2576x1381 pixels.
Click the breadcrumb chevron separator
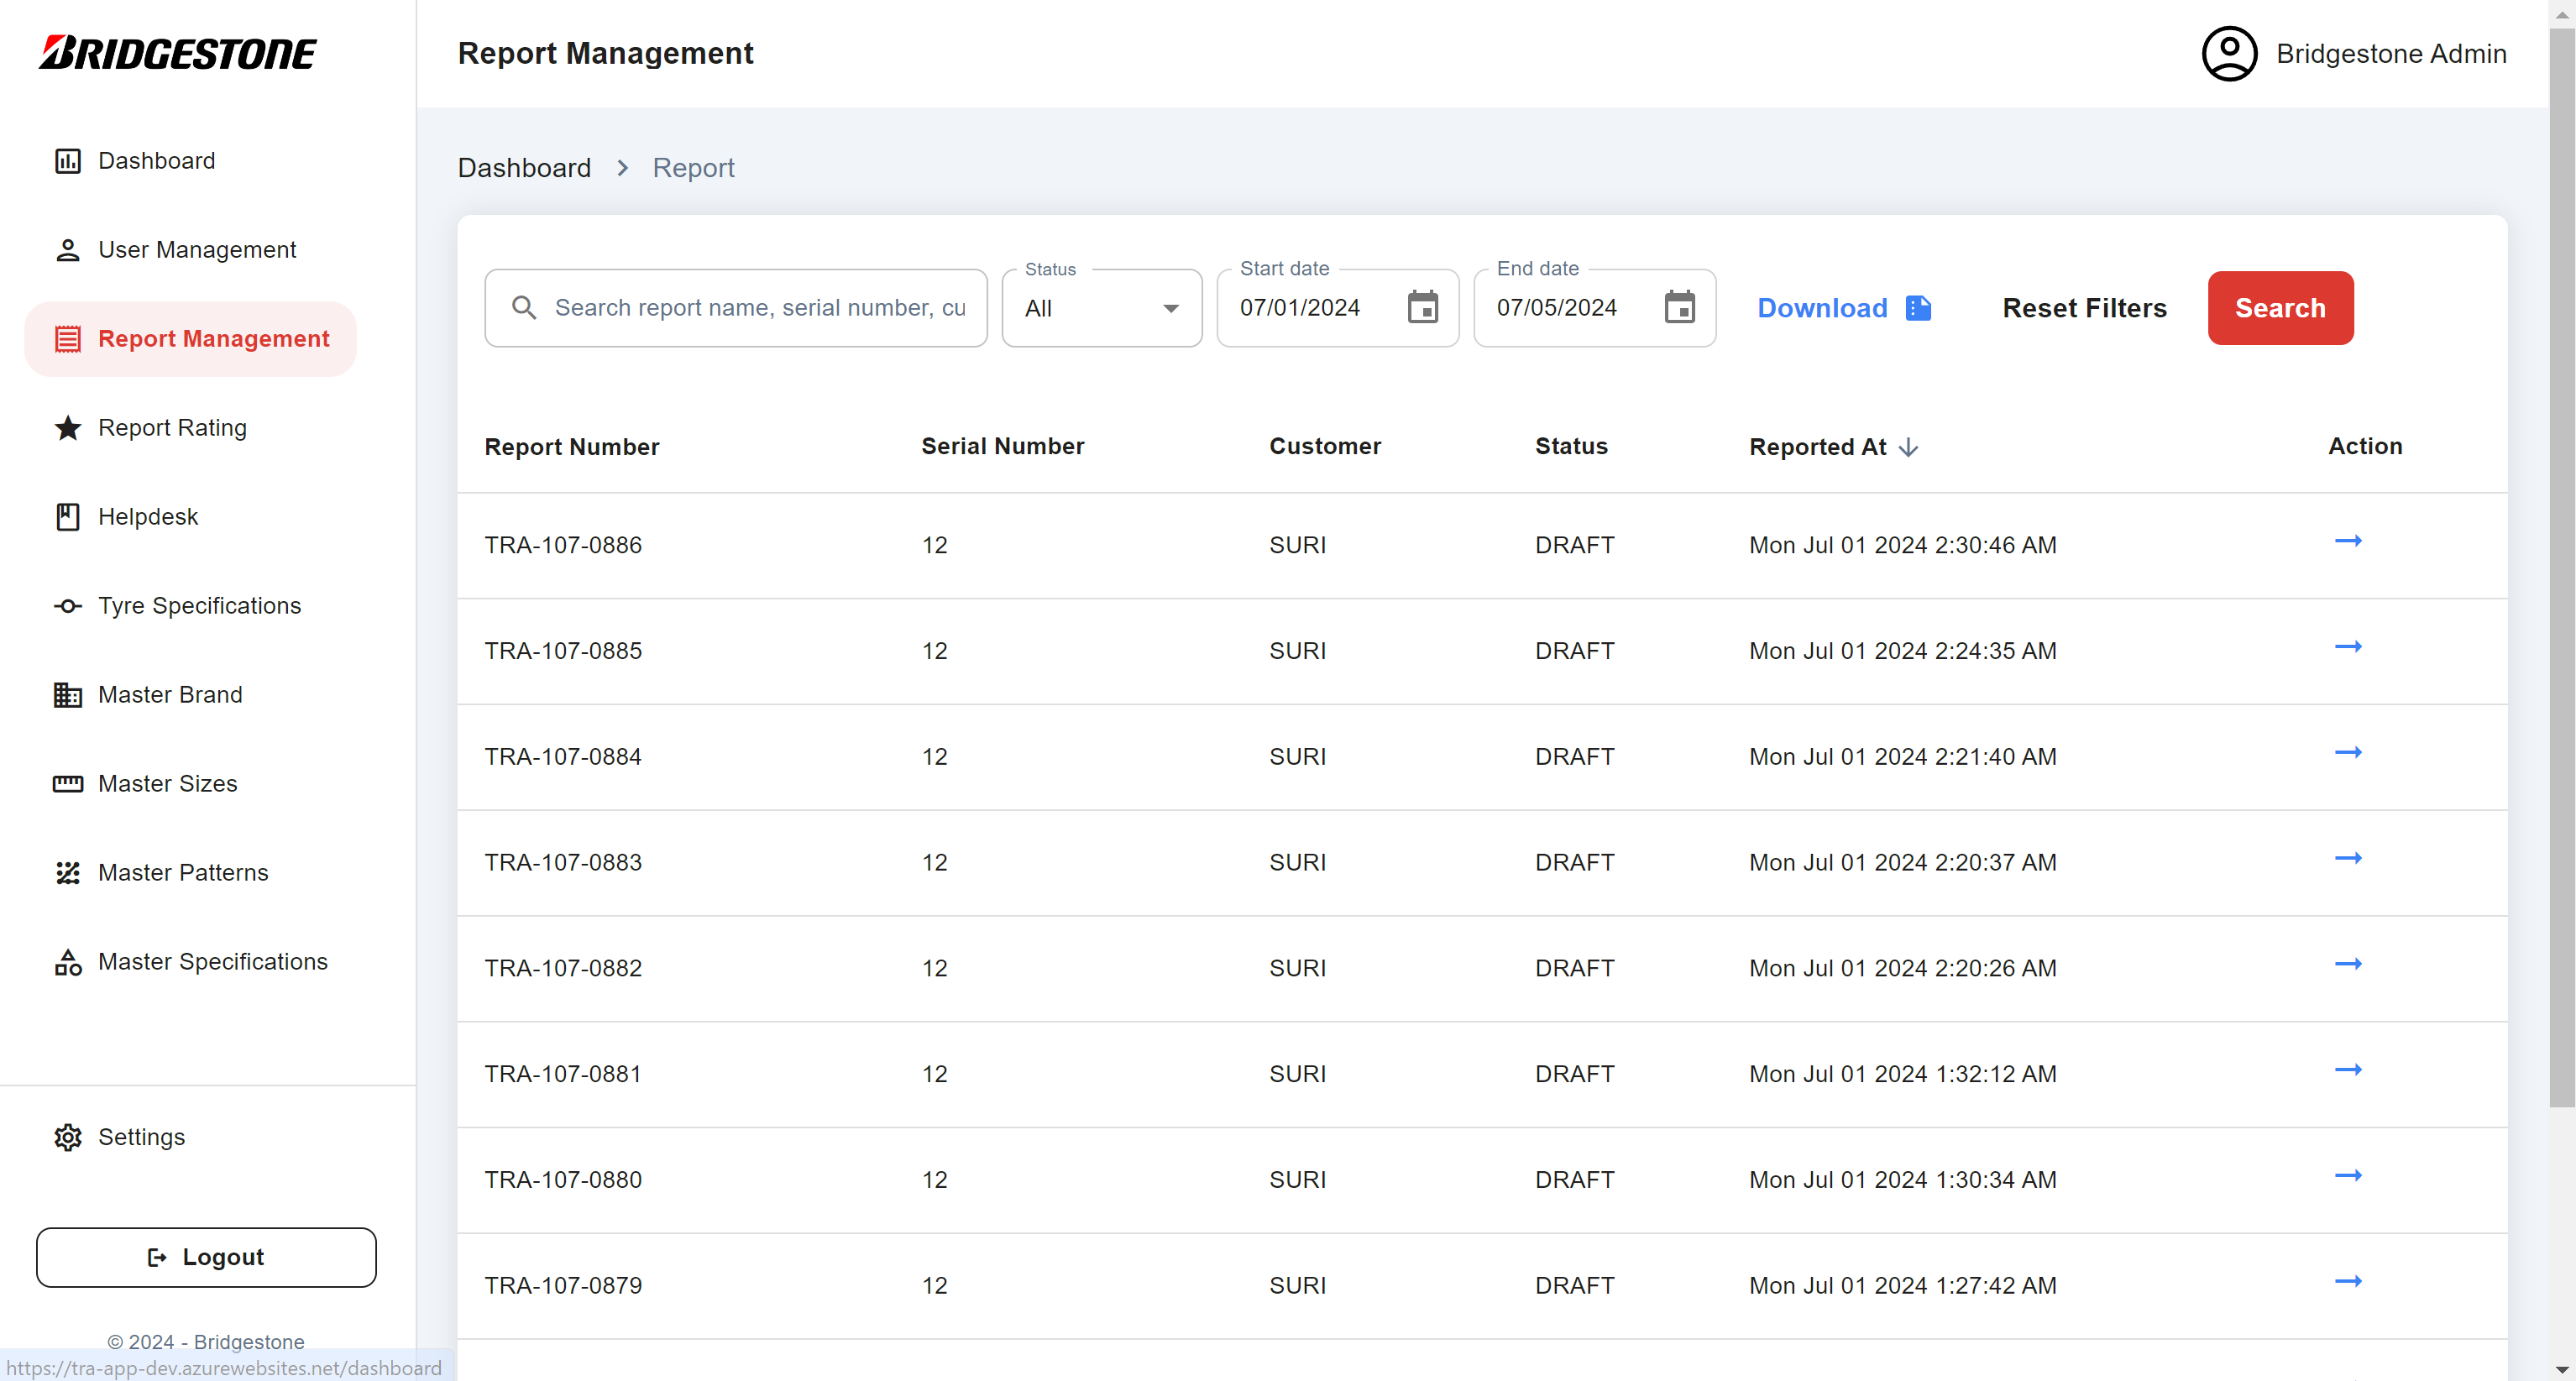pyautogui.click(x=622, y=168)
